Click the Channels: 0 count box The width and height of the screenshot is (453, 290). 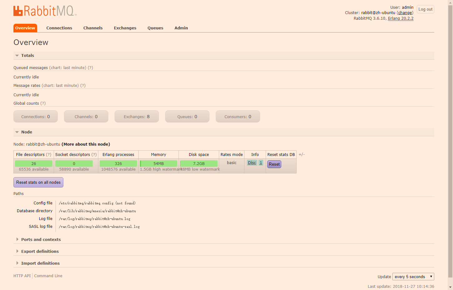[x=86, y=117]
